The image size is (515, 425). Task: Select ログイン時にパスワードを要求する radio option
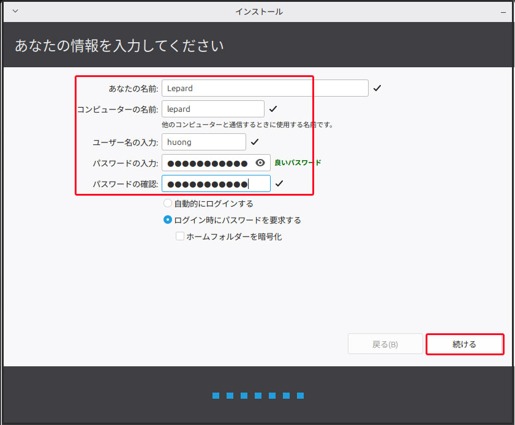168,220
